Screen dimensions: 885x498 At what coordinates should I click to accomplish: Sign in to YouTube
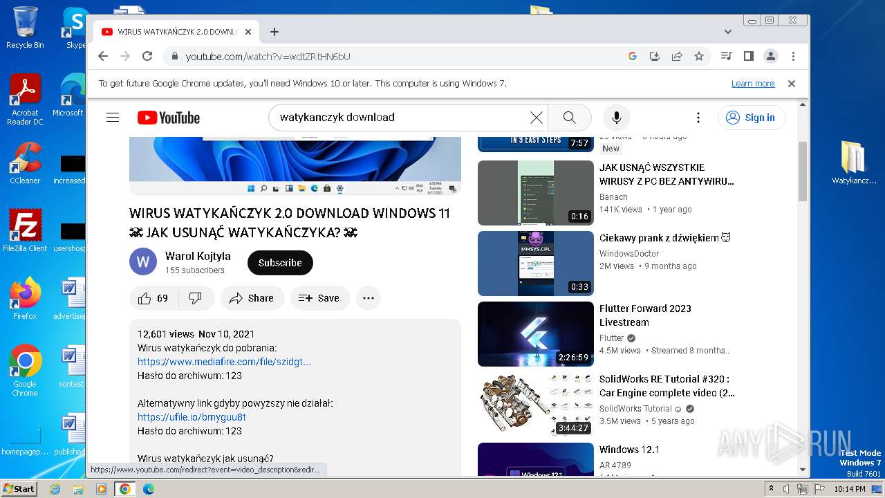click(x=751, y=118)
